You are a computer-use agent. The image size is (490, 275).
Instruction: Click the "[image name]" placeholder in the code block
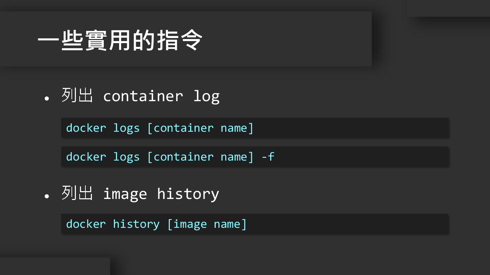click(x=207, y=224)
